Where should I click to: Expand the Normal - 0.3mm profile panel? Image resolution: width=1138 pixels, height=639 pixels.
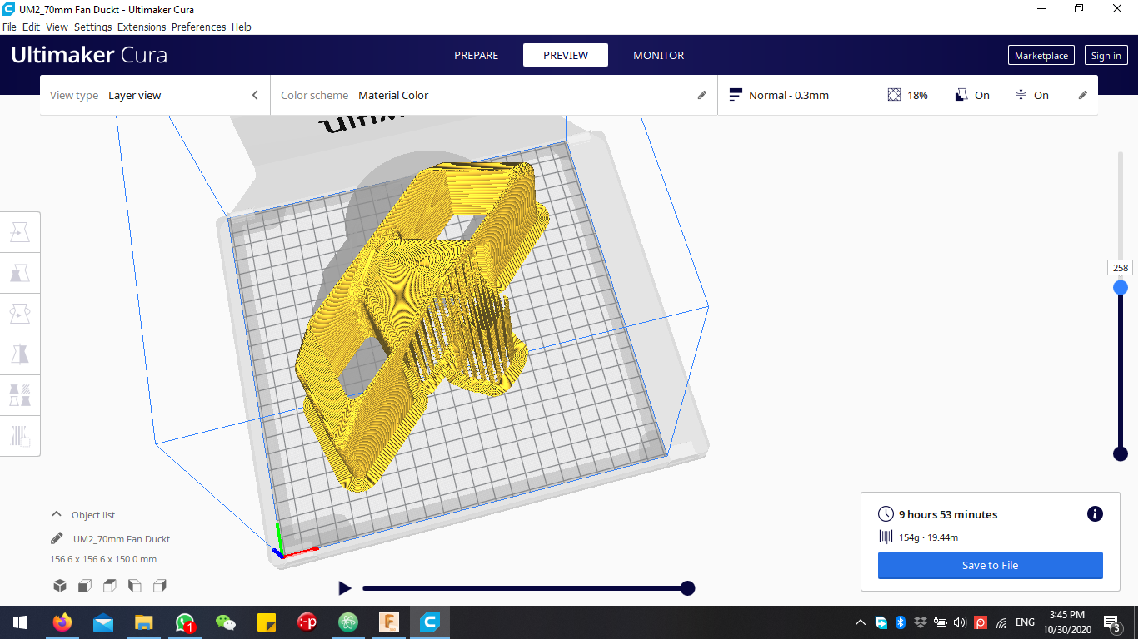tap(908, 95)
